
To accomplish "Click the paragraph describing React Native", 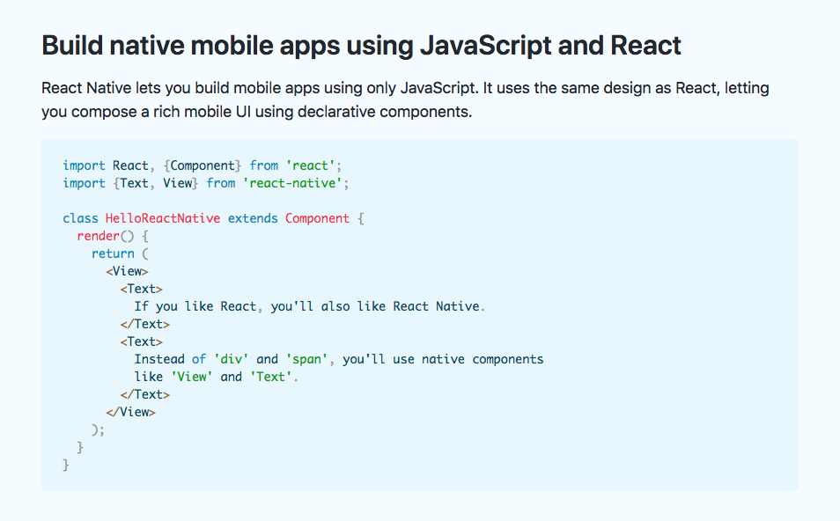I will tap(405, 99).
